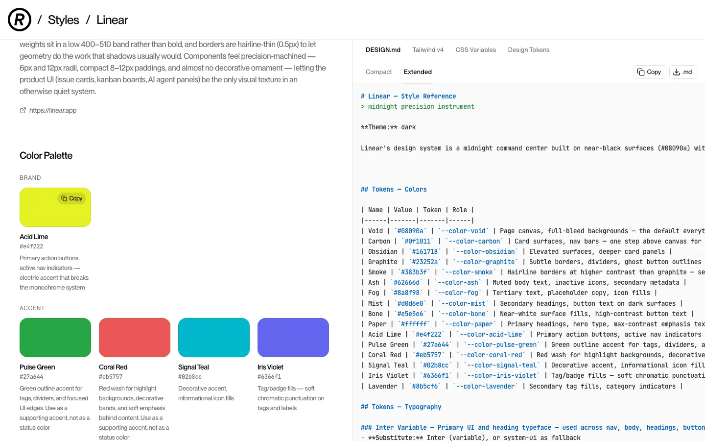
Task: Open the Design Tokens tab
Action: [529, 49]
